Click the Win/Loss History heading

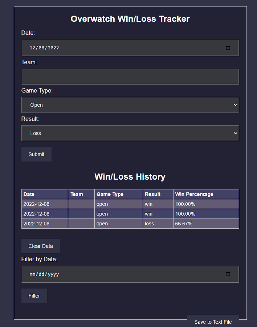(130, 177)
